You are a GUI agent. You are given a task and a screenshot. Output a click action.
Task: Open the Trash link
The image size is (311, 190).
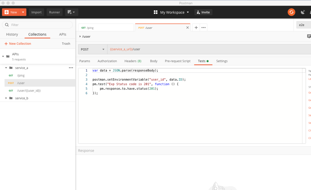(x=66, y=44)
